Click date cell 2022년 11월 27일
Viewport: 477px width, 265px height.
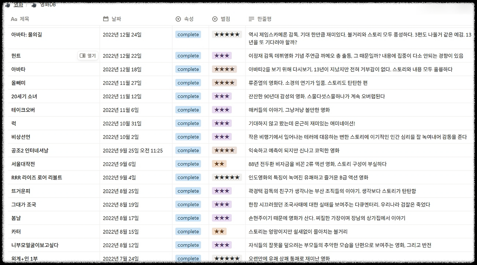coord(122,83)
